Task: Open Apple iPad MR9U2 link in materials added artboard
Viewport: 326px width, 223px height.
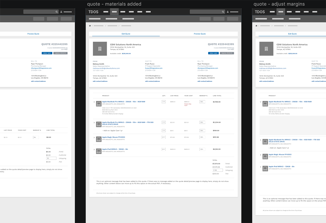Action: click(x=115, y=149)
